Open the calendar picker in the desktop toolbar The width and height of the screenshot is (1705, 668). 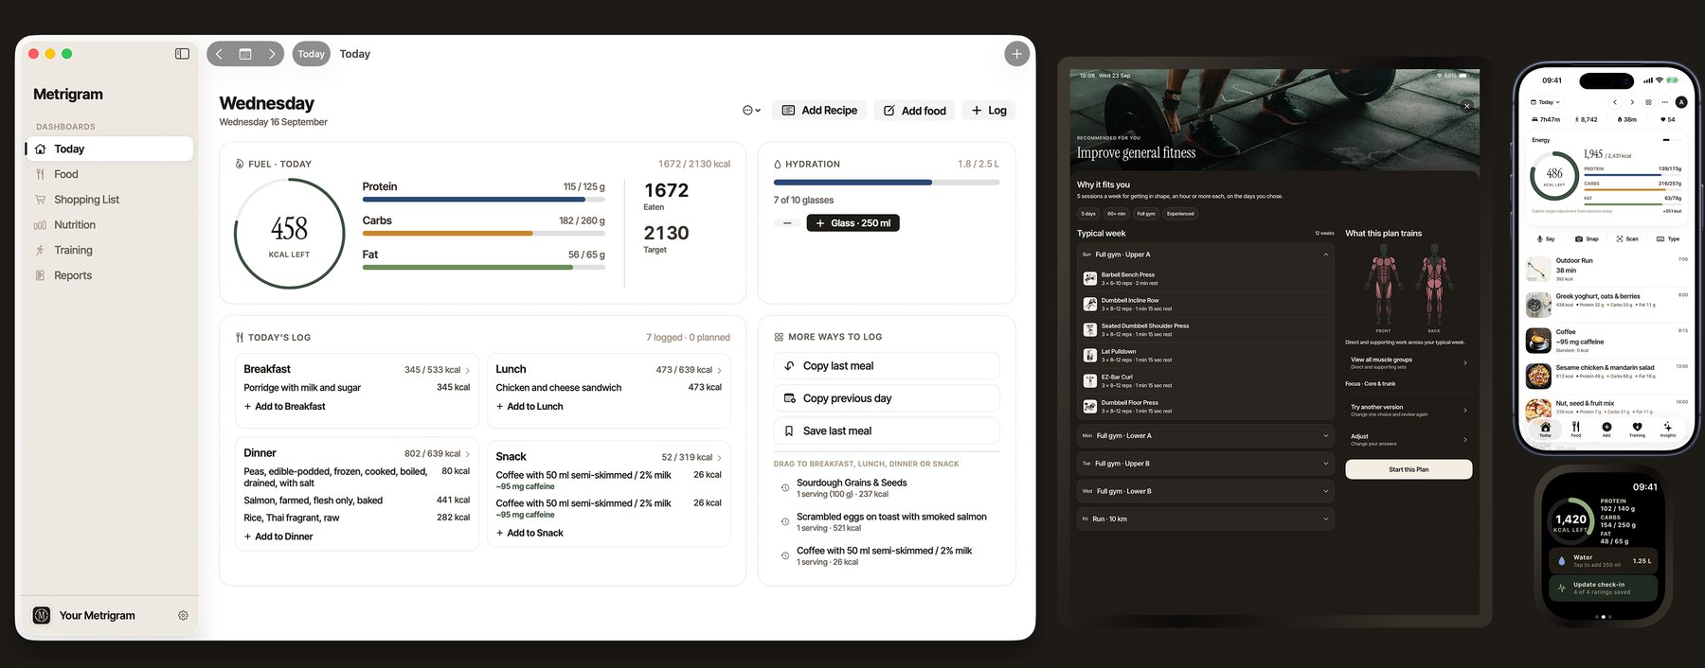pyautogui.click(x=245, y=54)
